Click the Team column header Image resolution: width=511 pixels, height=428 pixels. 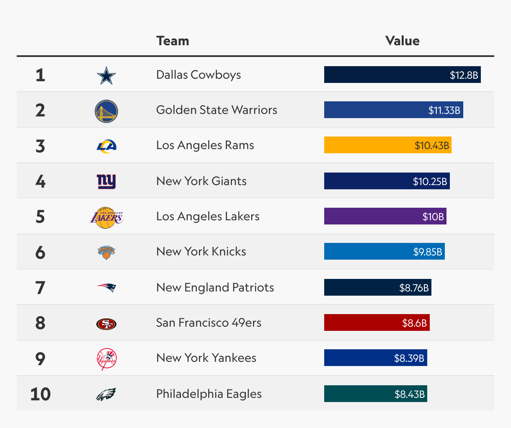[173, 41]
